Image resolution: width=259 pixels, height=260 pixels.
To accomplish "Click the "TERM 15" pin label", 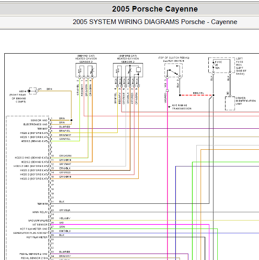I will [x=43, y=204].
